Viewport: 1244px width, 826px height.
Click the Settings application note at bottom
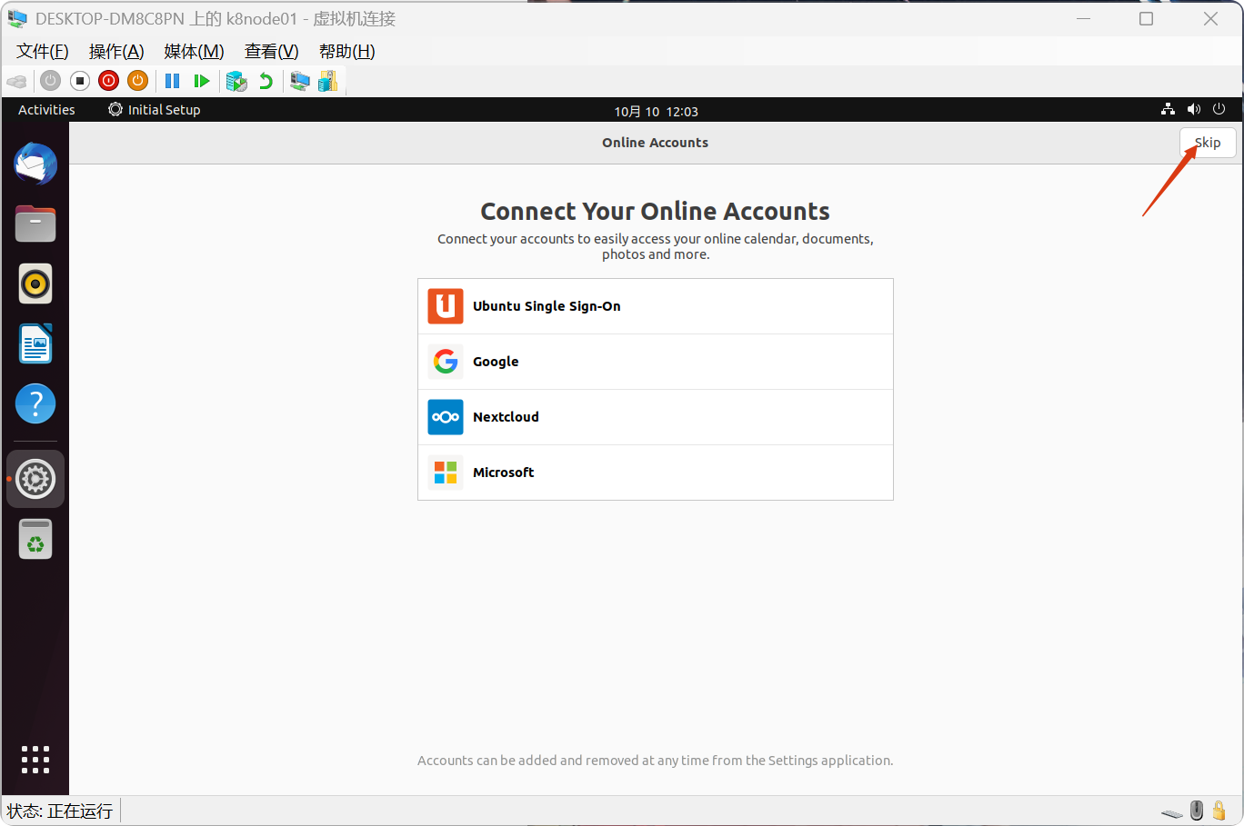click(655, 761)
